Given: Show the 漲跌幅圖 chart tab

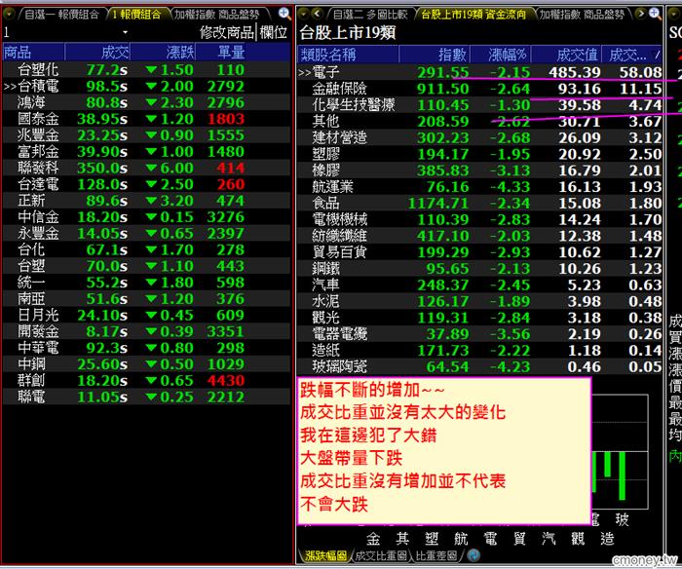Looking at the screenshot, I should pos(325,555).
